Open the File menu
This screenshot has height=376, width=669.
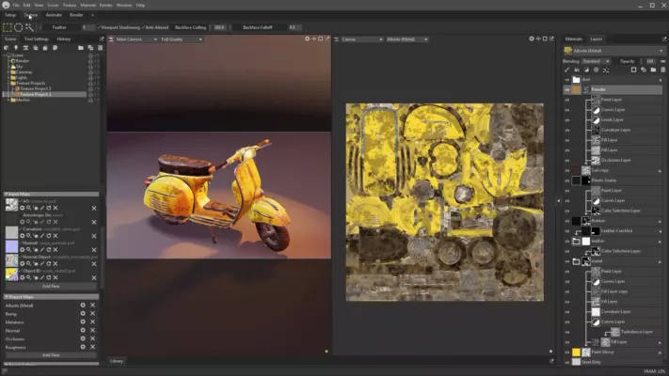pyautogui.click(x=16, y=5)
